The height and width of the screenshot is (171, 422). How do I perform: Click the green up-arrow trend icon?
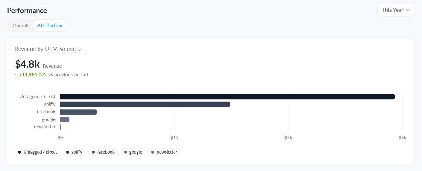click(x=16, y=74)
